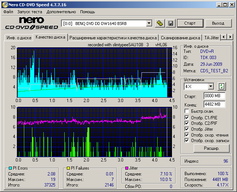Enable the Быстр.скан. checkbox

[187, 111]
